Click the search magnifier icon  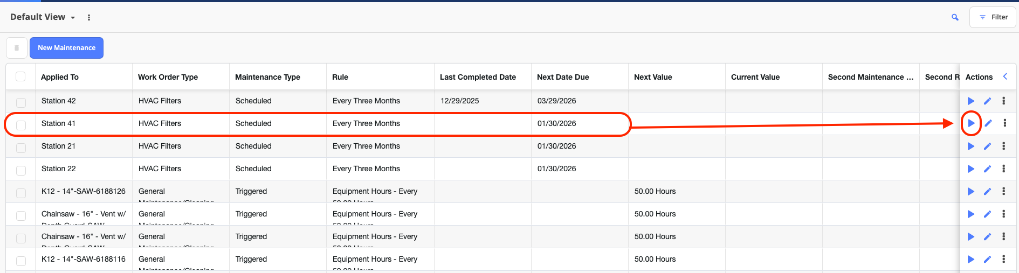pos(955,17)
